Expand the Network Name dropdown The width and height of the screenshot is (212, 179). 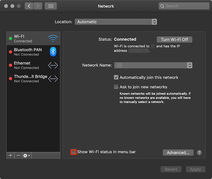pyautogui.click(x=153, y=65)
